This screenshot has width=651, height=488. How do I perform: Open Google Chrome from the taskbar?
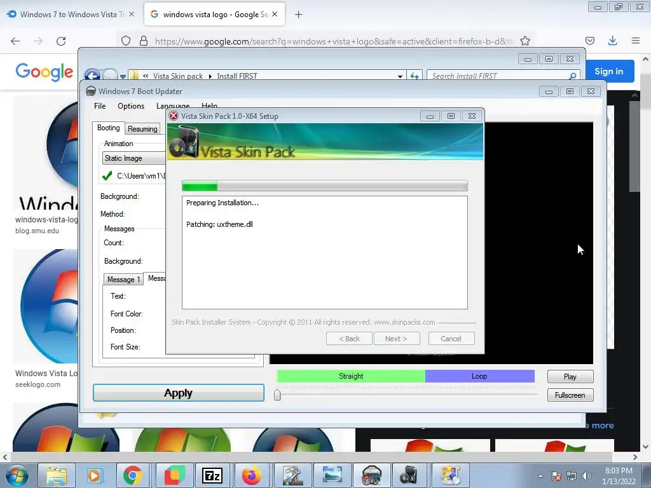pyautogui.click(x=132, y=475)
